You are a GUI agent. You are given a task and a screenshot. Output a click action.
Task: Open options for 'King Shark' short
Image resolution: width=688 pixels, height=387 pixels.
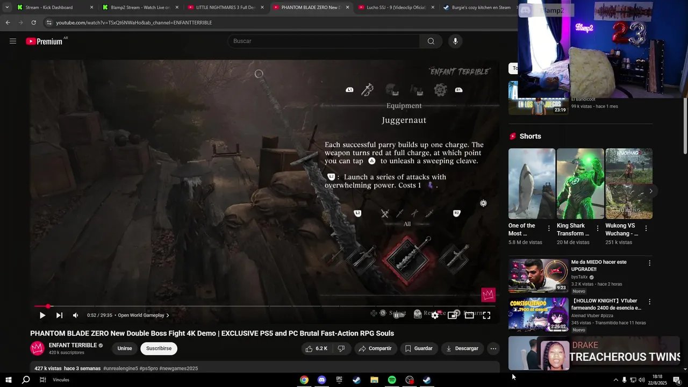[597, 228]
